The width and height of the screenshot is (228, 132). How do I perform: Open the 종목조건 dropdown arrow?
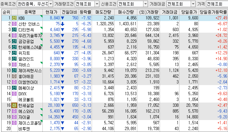pyautogui.click(x=51, y=4)
